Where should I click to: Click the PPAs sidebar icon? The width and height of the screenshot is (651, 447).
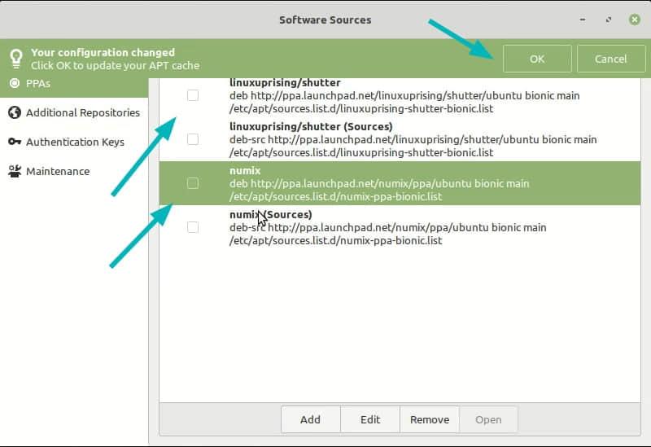14,83
